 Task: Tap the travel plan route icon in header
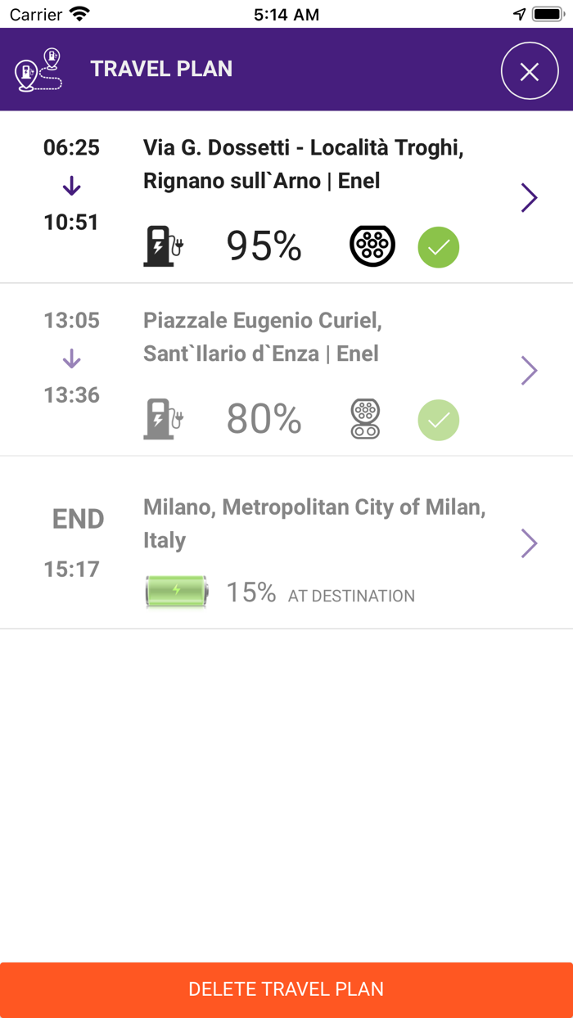point(38,70)
